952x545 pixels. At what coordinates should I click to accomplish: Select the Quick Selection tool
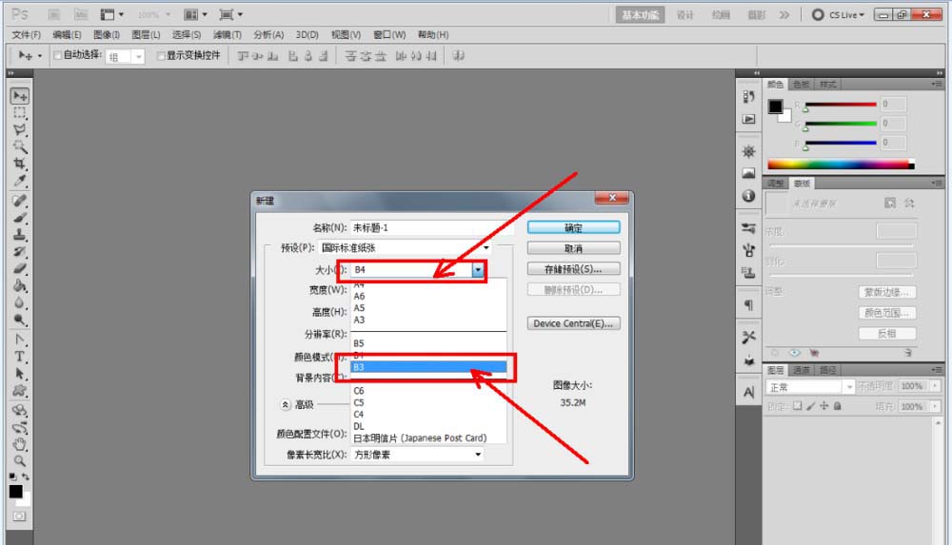click(19, 146)
